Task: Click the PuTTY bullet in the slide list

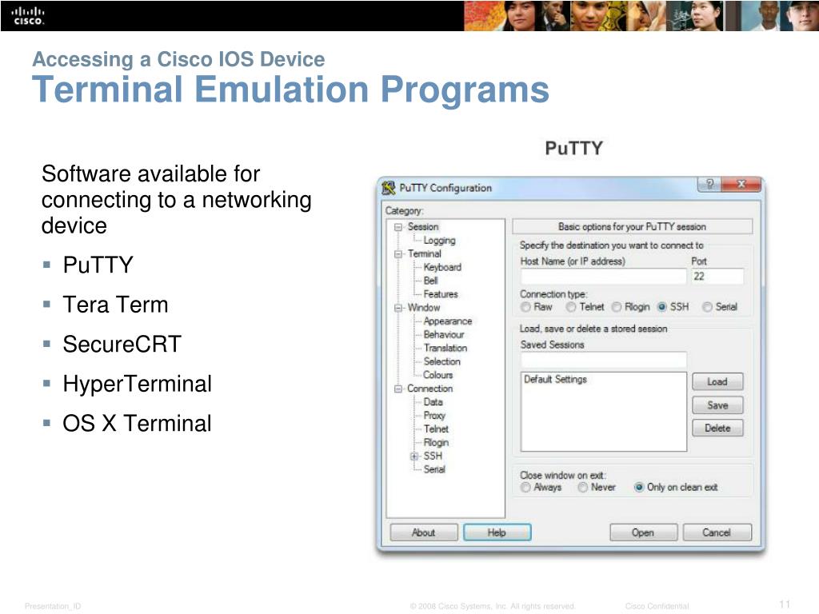Action: click(98, 265)
